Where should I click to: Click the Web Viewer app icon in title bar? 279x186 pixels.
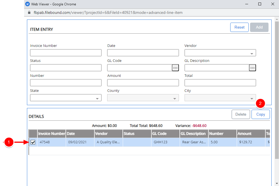coord(28,4)
